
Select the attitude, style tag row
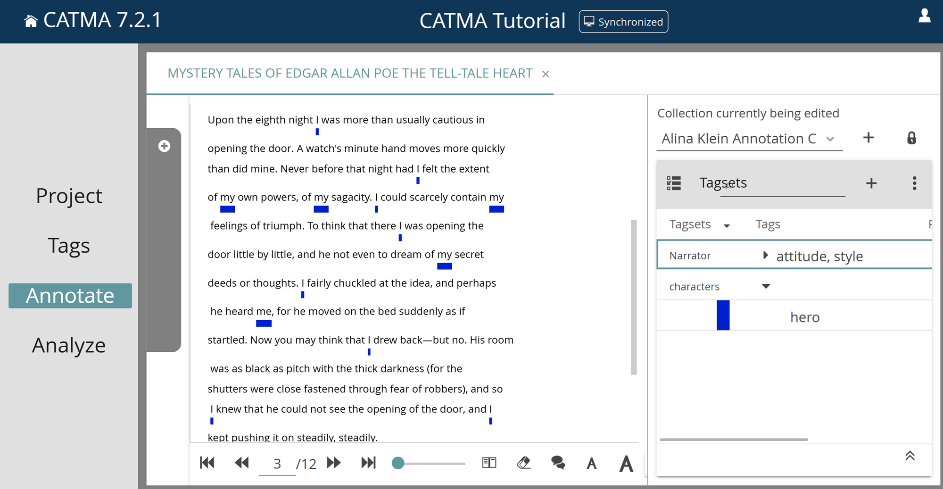coord(819,256)
